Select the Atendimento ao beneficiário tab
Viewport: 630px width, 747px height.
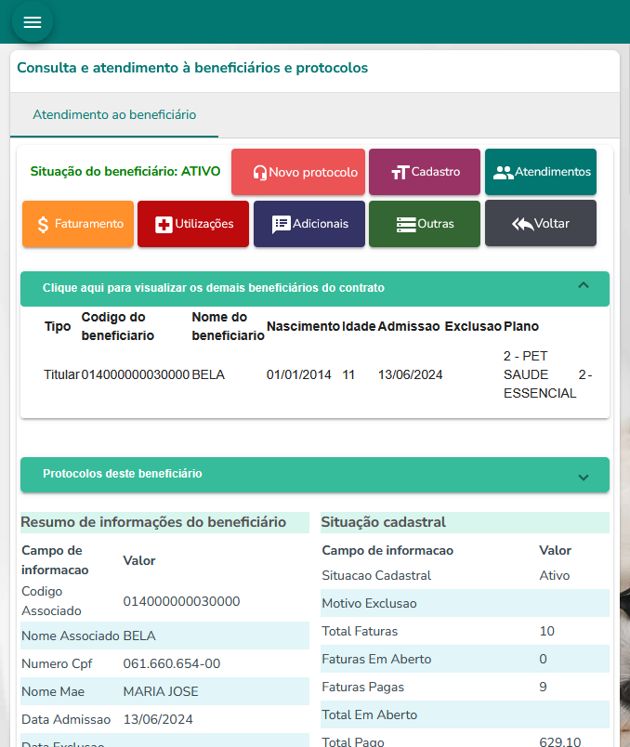pos(114,115)
